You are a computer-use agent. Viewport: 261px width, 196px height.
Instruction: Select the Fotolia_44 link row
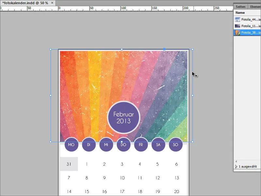click(x=247, y=20)
